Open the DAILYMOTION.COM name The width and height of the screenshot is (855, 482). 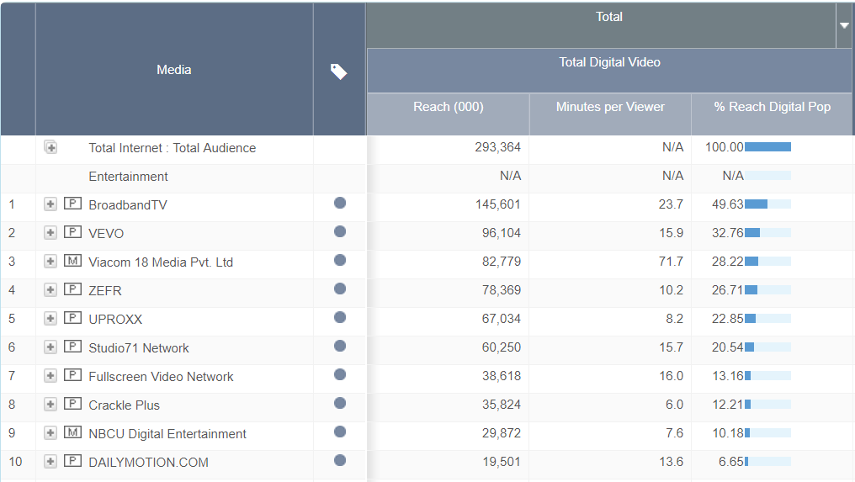tap(148, 463)
